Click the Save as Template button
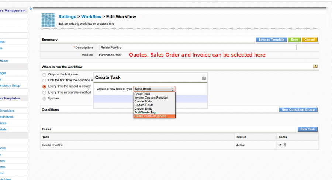This screenshot has width=332, height=180. click(x=272, y=40)
